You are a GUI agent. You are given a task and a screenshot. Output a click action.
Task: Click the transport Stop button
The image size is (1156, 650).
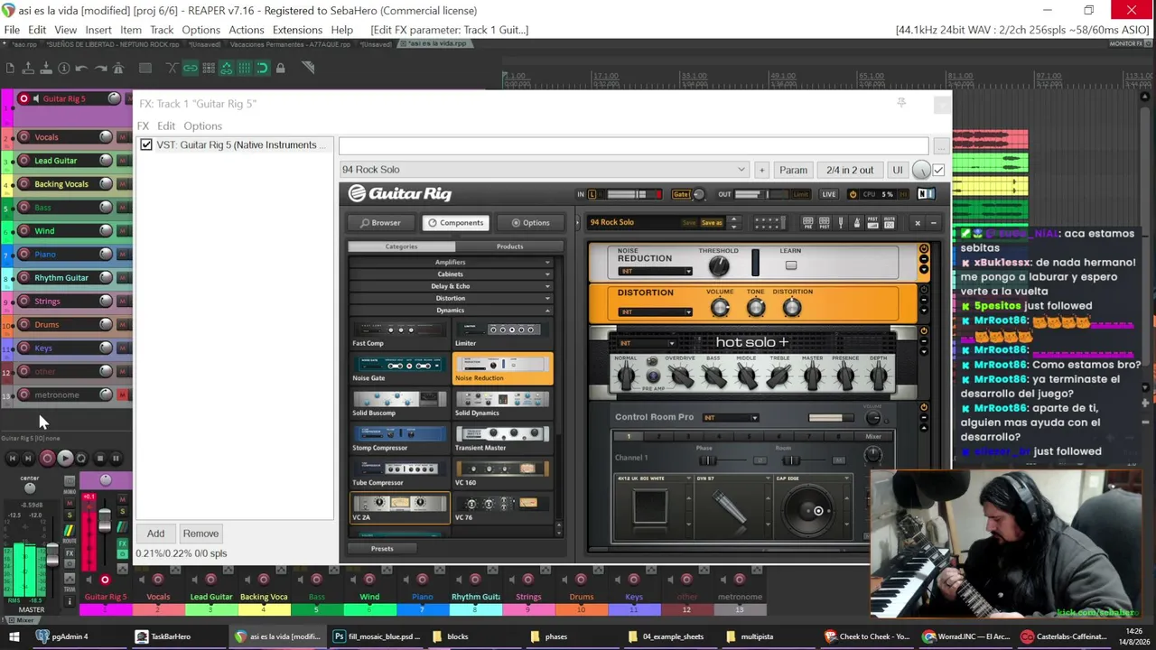pyautogui.click(x=99, y=459)
